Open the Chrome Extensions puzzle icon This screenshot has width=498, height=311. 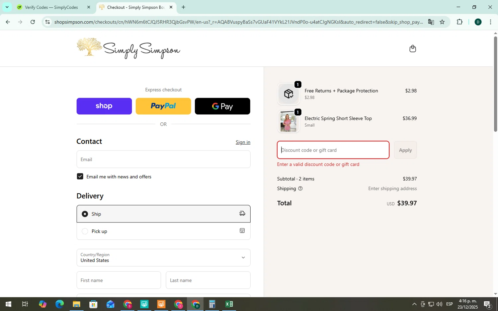point(459,22)
